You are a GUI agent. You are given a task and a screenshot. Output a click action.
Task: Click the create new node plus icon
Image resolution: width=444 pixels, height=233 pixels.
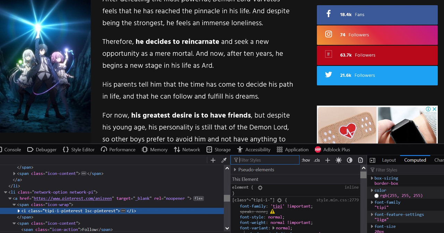click(x=213, y=160)
